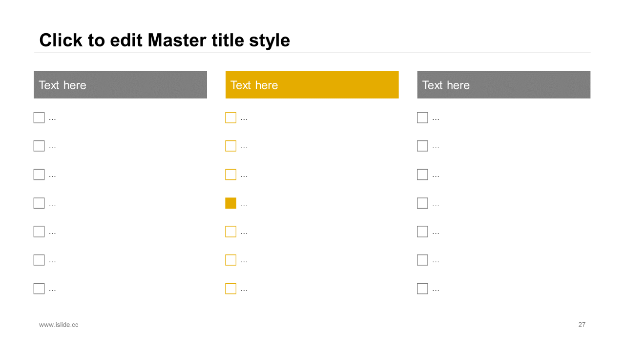This screenshot has width=625, height=351.
Task: Check the sixth yellow checkbox in middle column
Action: pos(230,260)
